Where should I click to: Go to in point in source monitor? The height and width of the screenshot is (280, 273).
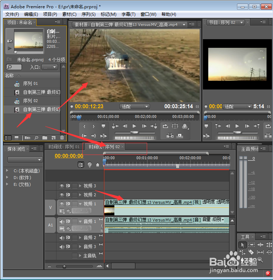click(x=84, y=136)
